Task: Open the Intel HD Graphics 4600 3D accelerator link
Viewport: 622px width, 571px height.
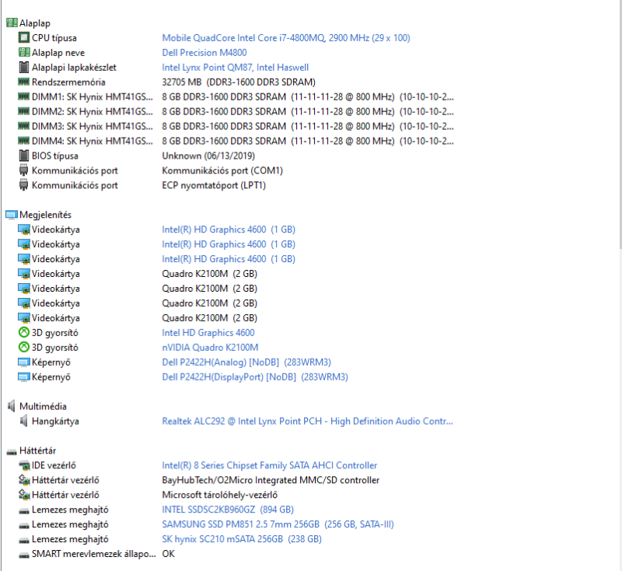Action: pyautogui.click(x=208, y=332)
